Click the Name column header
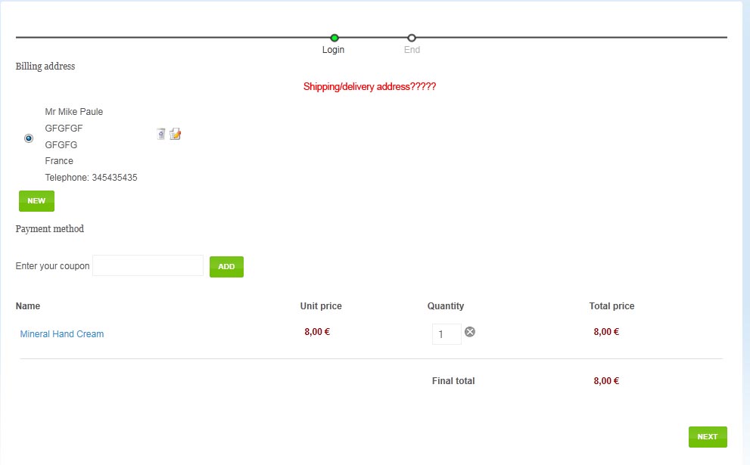The width and height of the screenshot is (750, 465). click(28, 306)
